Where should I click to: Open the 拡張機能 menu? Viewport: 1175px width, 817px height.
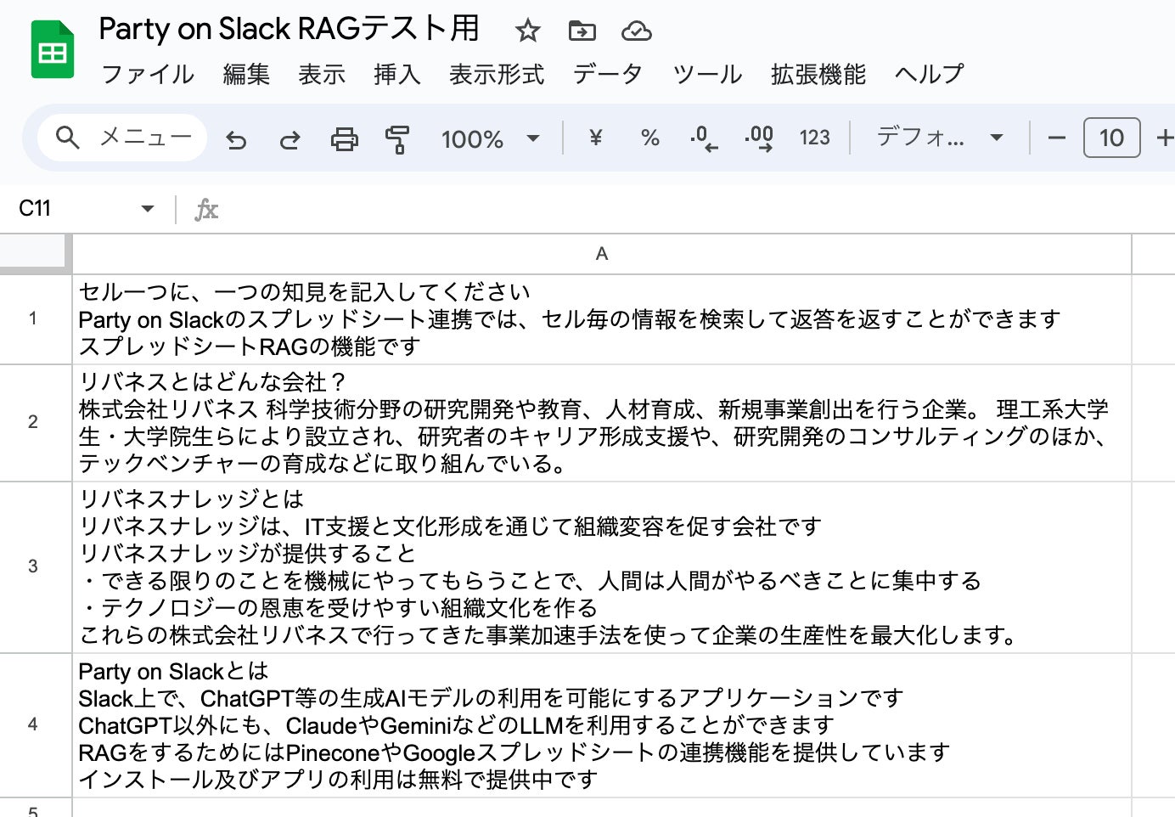pyautogui.click(x=818, y=75)
